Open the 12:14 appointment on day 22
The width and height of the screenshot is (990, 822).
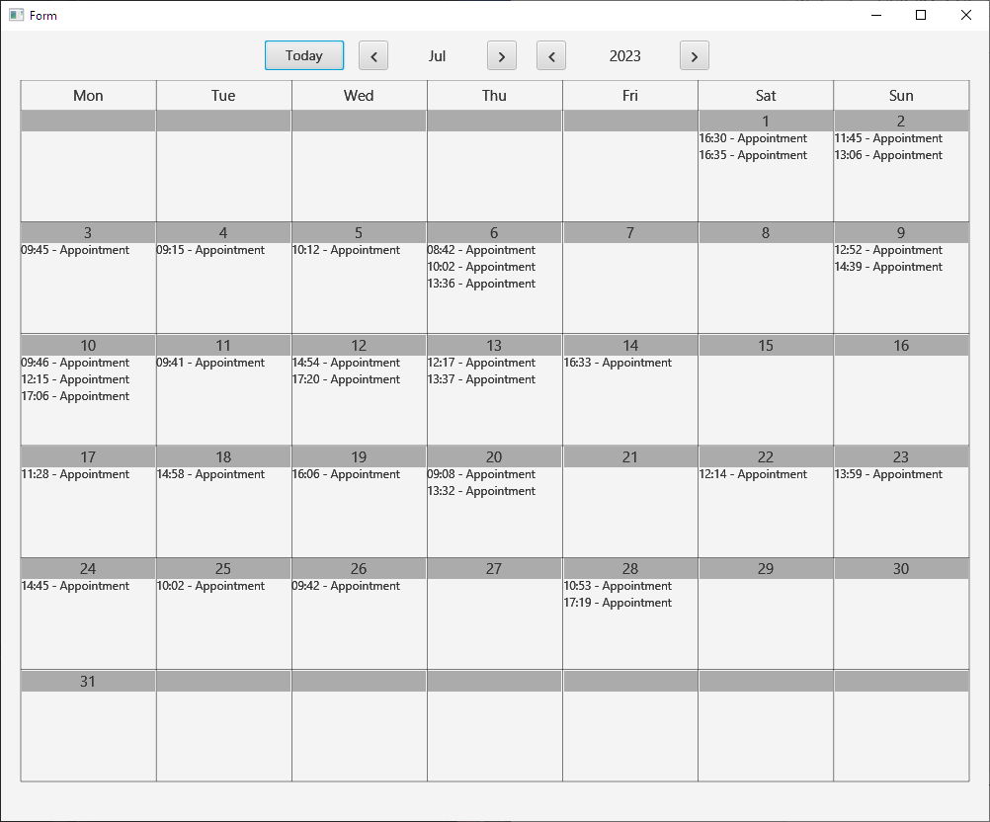(x=753, y=474)
